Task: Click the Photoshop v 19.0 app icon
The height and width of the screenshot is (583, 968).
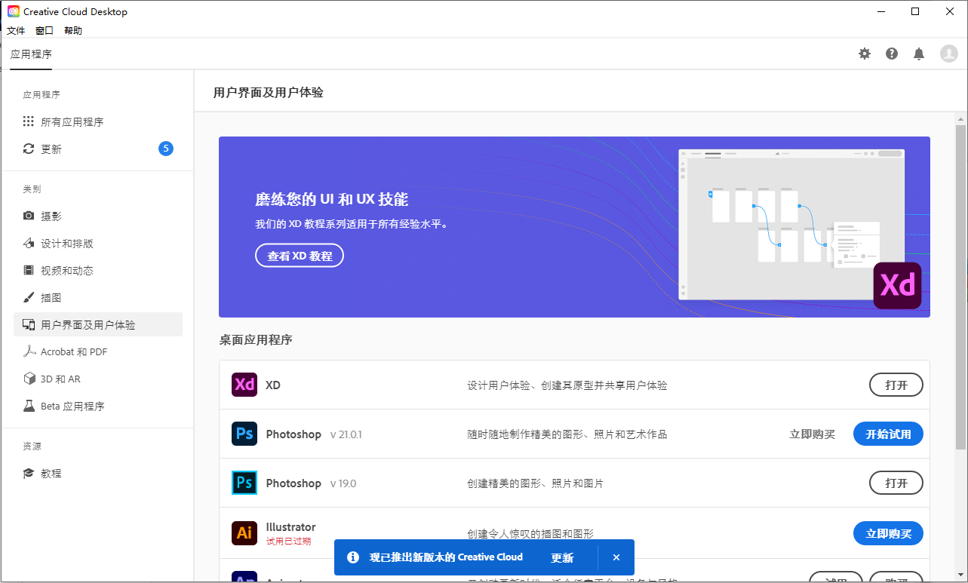Action: (244, 483)
